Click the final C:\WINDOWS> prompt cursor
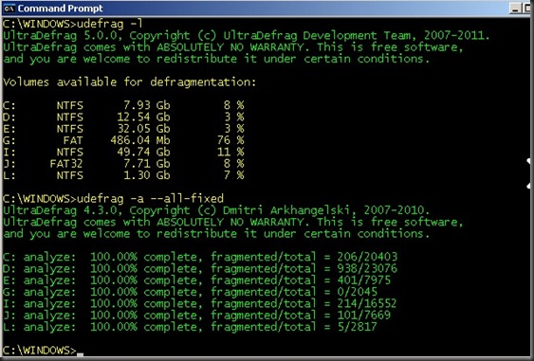This screenshot has width=534, height=361. point(80,354)
